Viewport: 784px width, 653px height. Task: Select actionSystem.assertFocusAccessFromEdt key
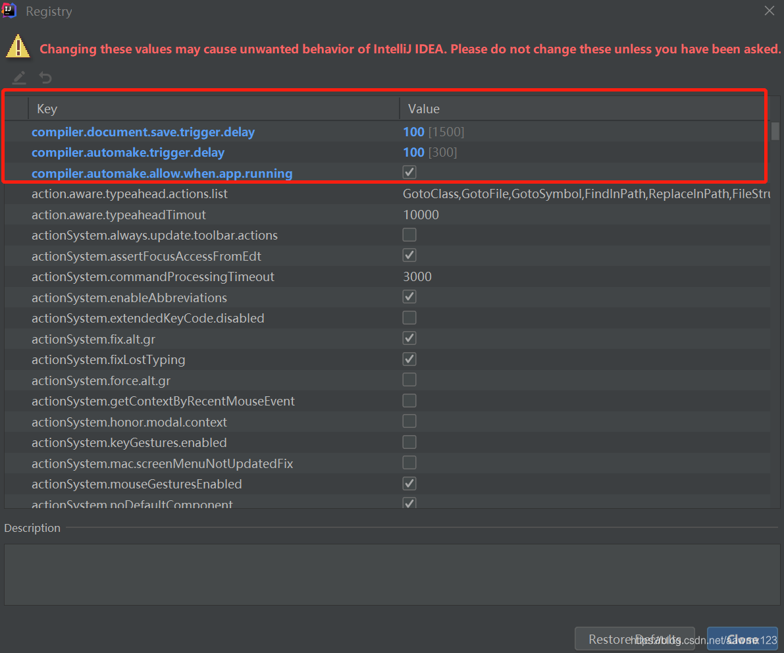coord(147,257)
